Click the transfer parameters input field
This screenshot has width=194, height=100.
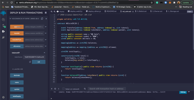[34, 33]
